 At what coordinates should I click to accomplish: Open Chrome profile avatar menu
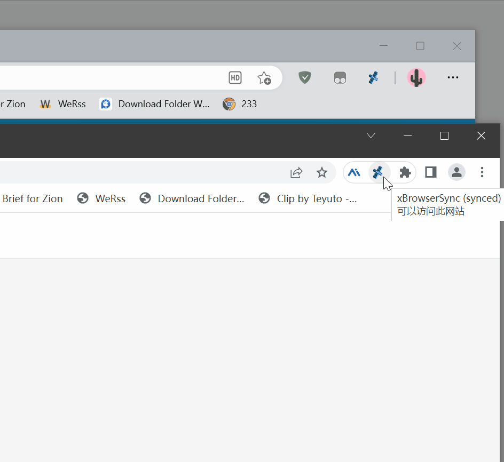456,172
